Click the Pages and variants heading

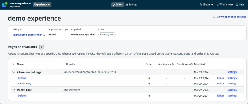coord(22,47)
